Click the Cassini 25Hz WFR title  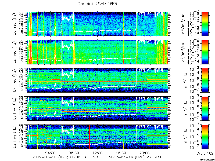(x=97, y=4)
